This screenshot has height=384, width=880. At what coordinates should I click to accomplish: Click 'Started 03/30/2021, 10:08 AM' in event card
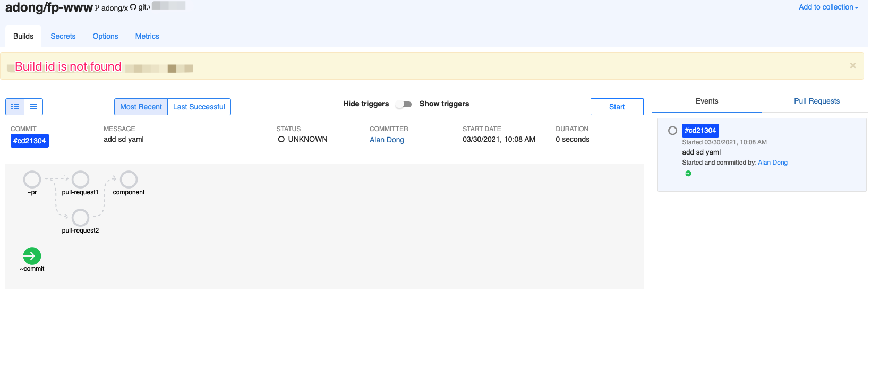[x=724, y=142]
